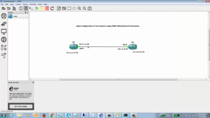
Task: Click the horizontal scrollbar right arrow
Action: click(x=206, y=79)
